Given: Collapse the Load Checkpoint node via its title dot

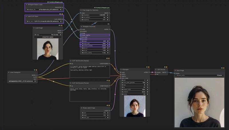Looking at the screenshot, I should pos(9,72).
